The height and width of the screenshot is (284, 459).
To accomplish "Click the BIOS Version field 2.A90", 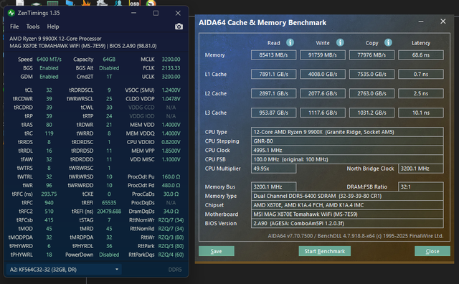I will pyautogui.click(x=347, y=223).
